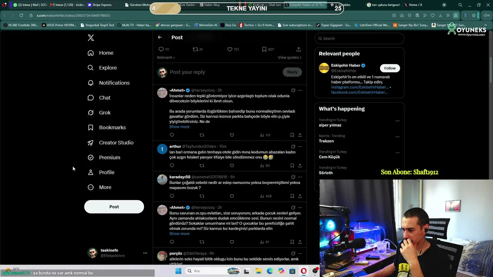Repost Ahmet's comment with 113 views
This screenshot has width=493, height=277.
pos(202,135)
